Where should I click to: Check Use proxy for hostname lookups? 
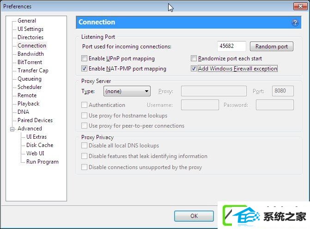point(84,115)
